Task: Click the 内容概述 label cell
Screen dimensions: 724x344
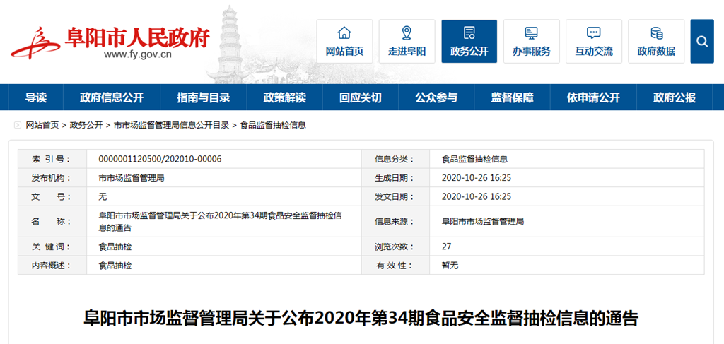Action: (x=52, y=266)
